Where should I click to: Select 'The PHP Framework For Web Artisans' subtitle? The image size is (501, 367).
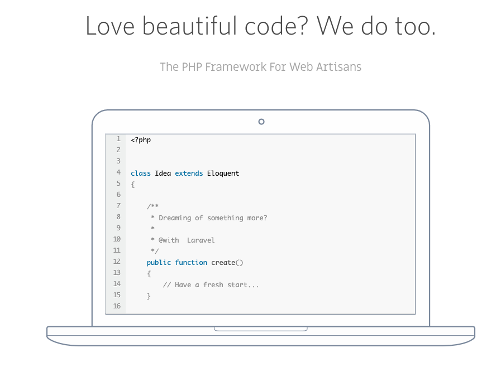[260, 67]
